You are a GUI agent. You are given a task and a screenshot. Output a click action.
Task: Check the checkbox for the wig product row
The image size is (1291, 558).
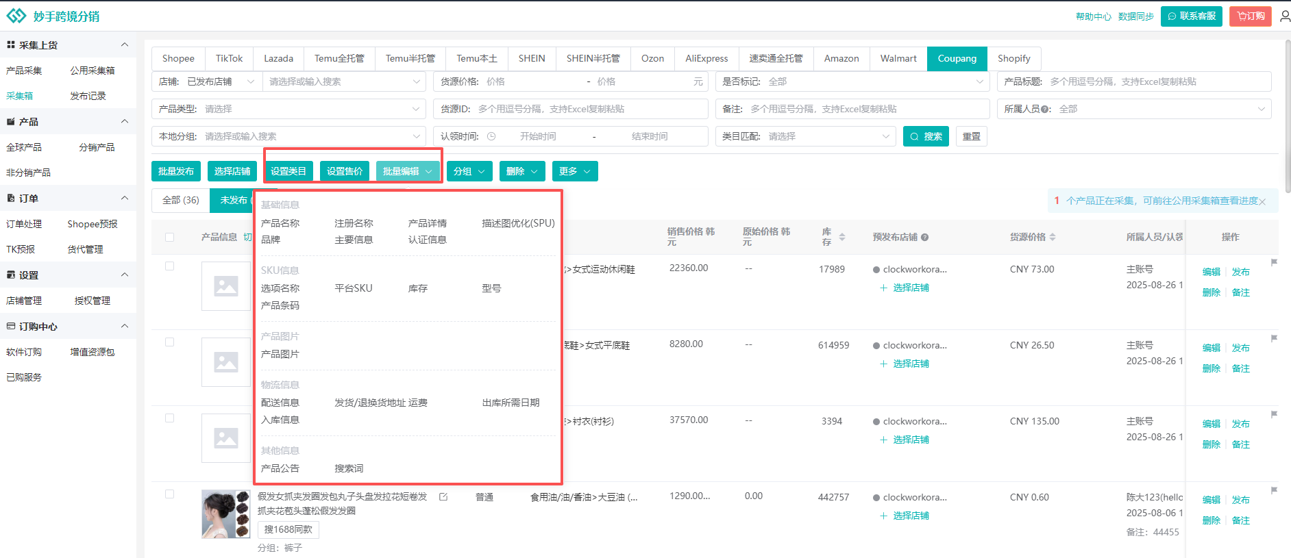169,494
